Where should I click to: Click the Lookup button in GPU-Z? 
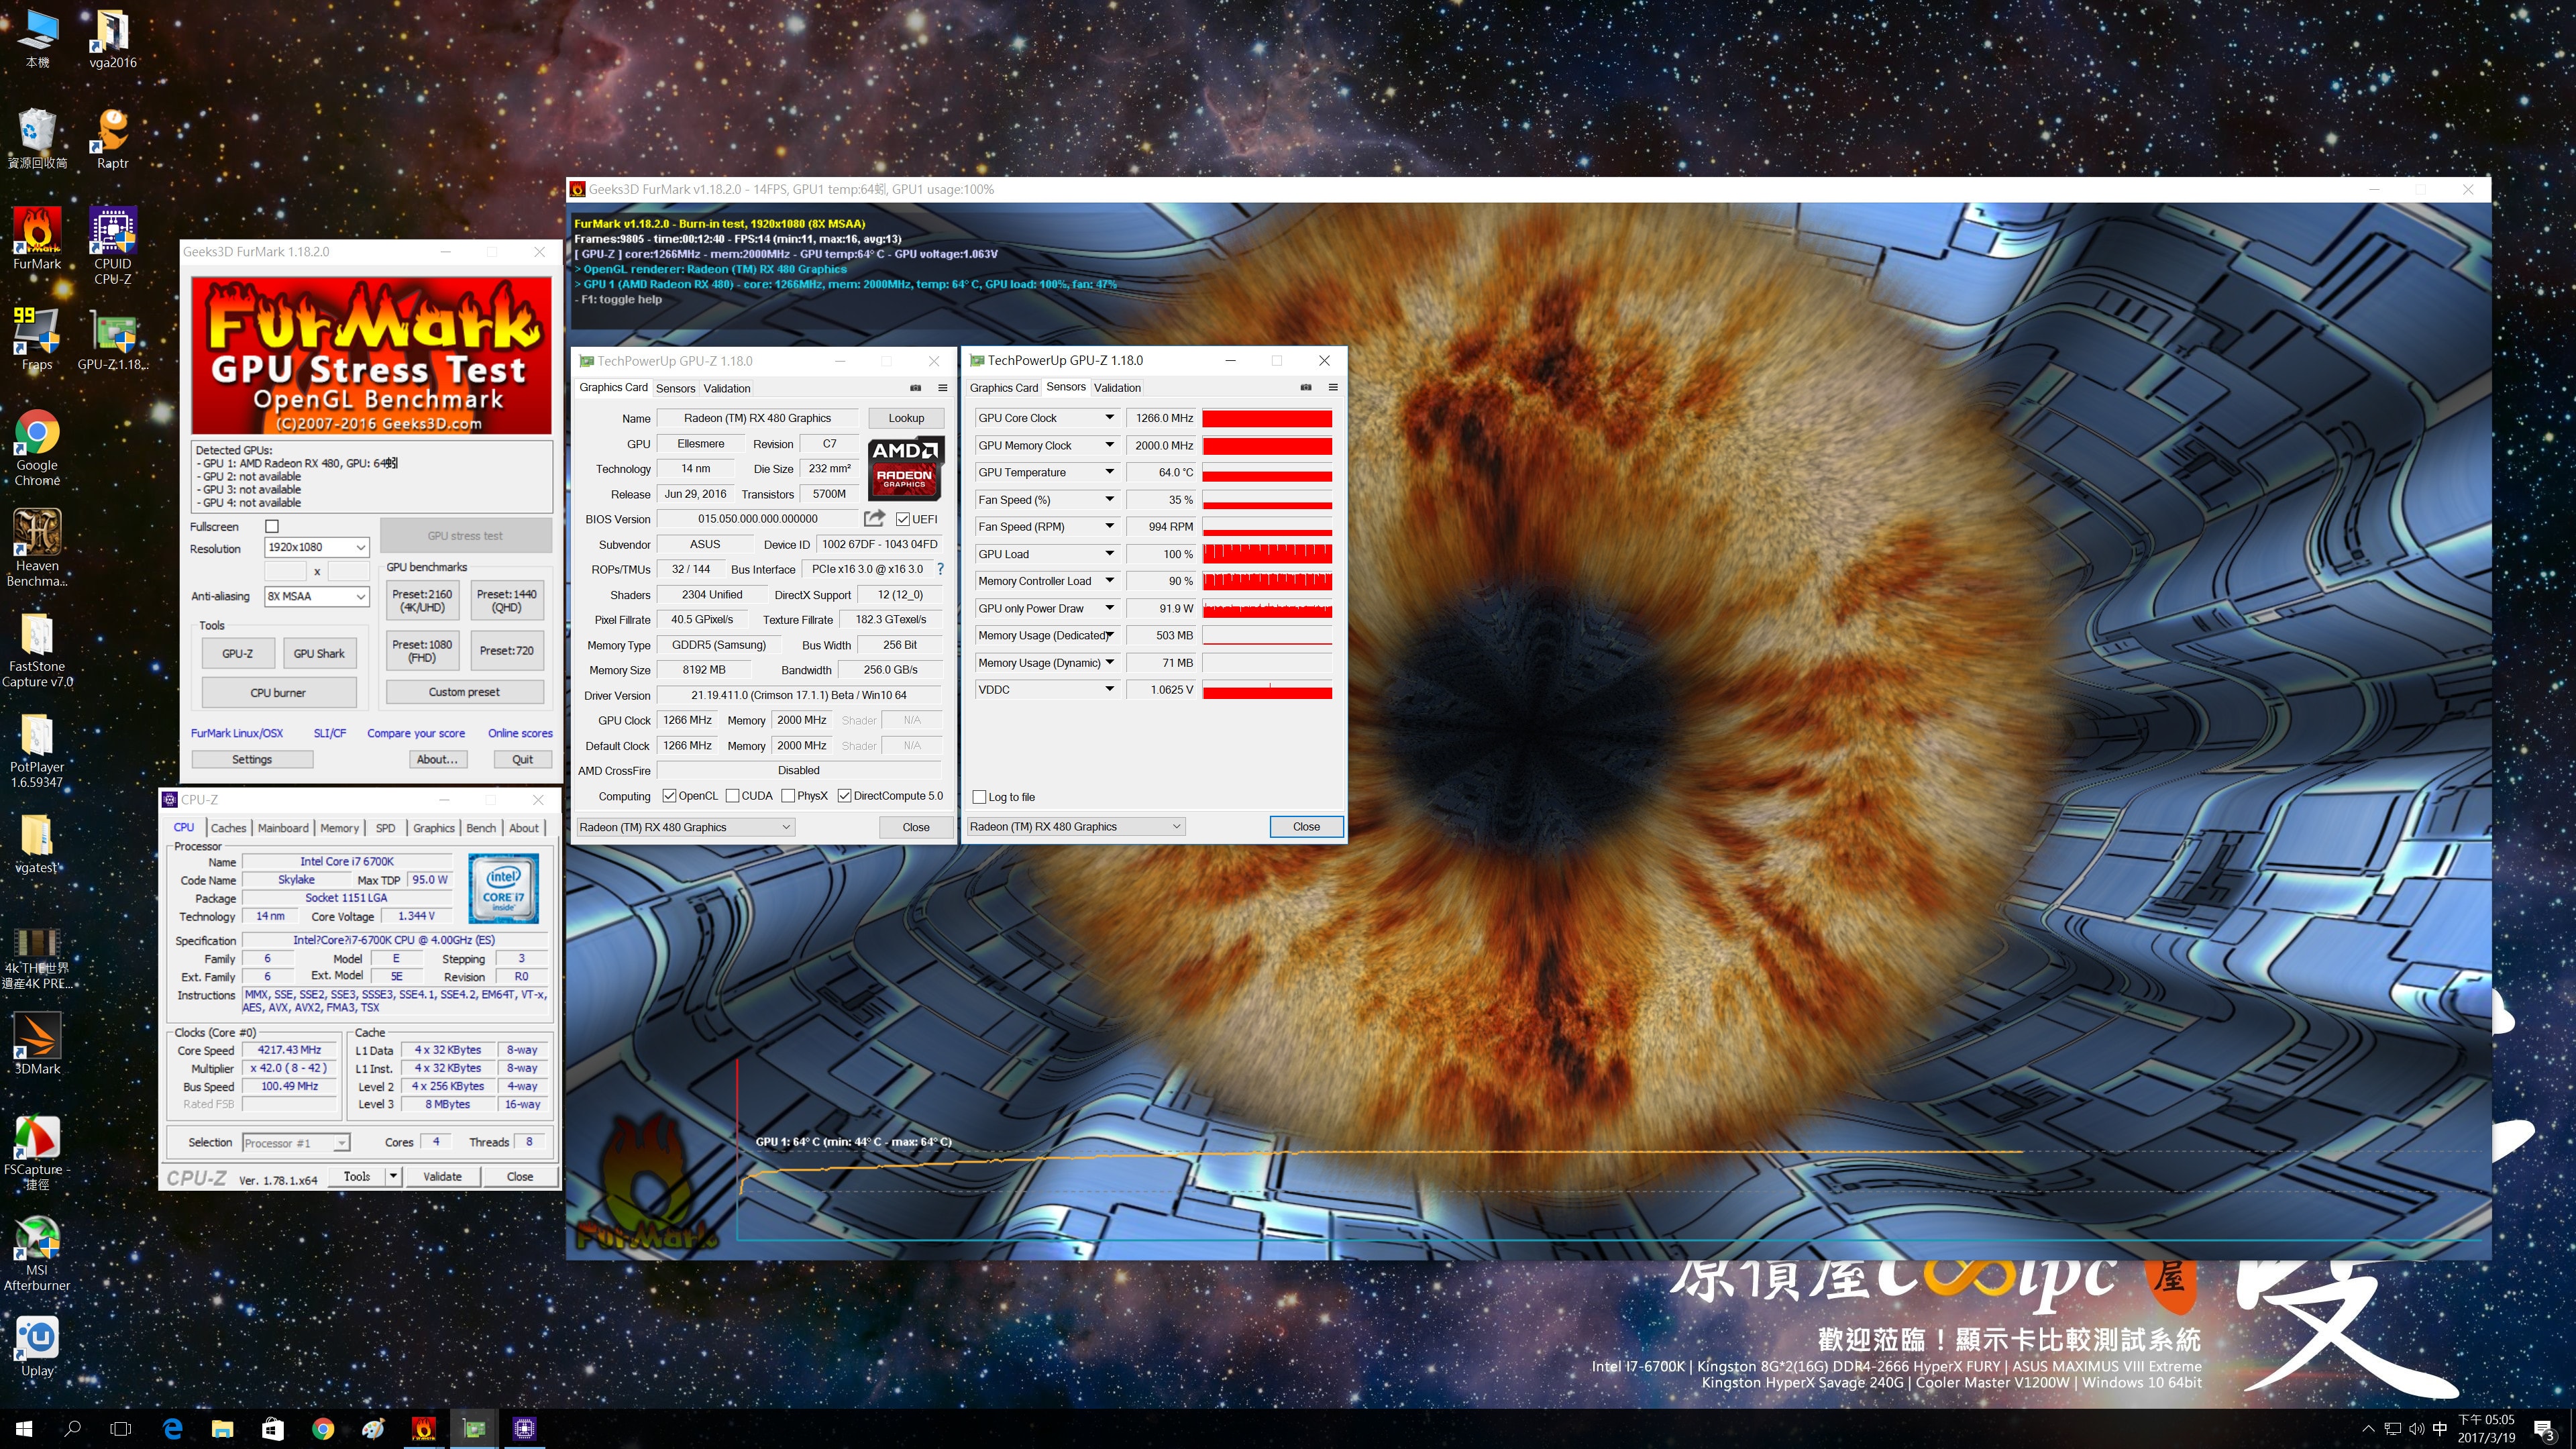[x=906, y=418]
